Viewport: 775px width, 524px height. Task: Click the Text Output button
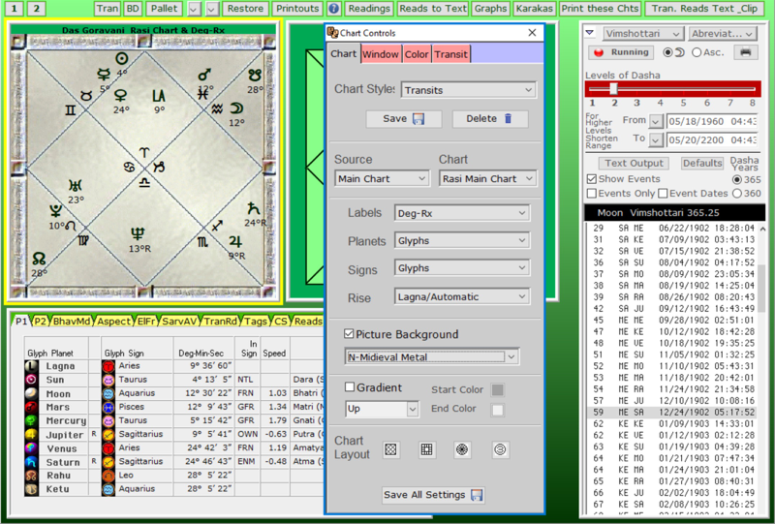click(635, 164)
